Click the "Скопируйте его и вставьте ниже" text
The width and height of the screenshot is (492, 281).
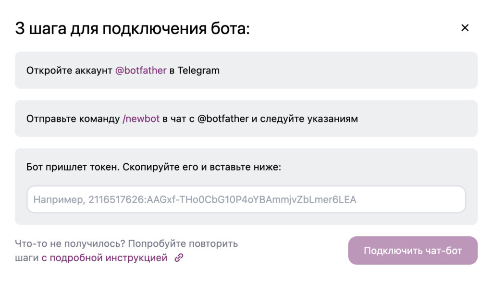pos(202,167)
